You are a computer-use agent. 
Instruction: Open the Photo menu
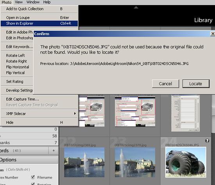coord(6,2)
